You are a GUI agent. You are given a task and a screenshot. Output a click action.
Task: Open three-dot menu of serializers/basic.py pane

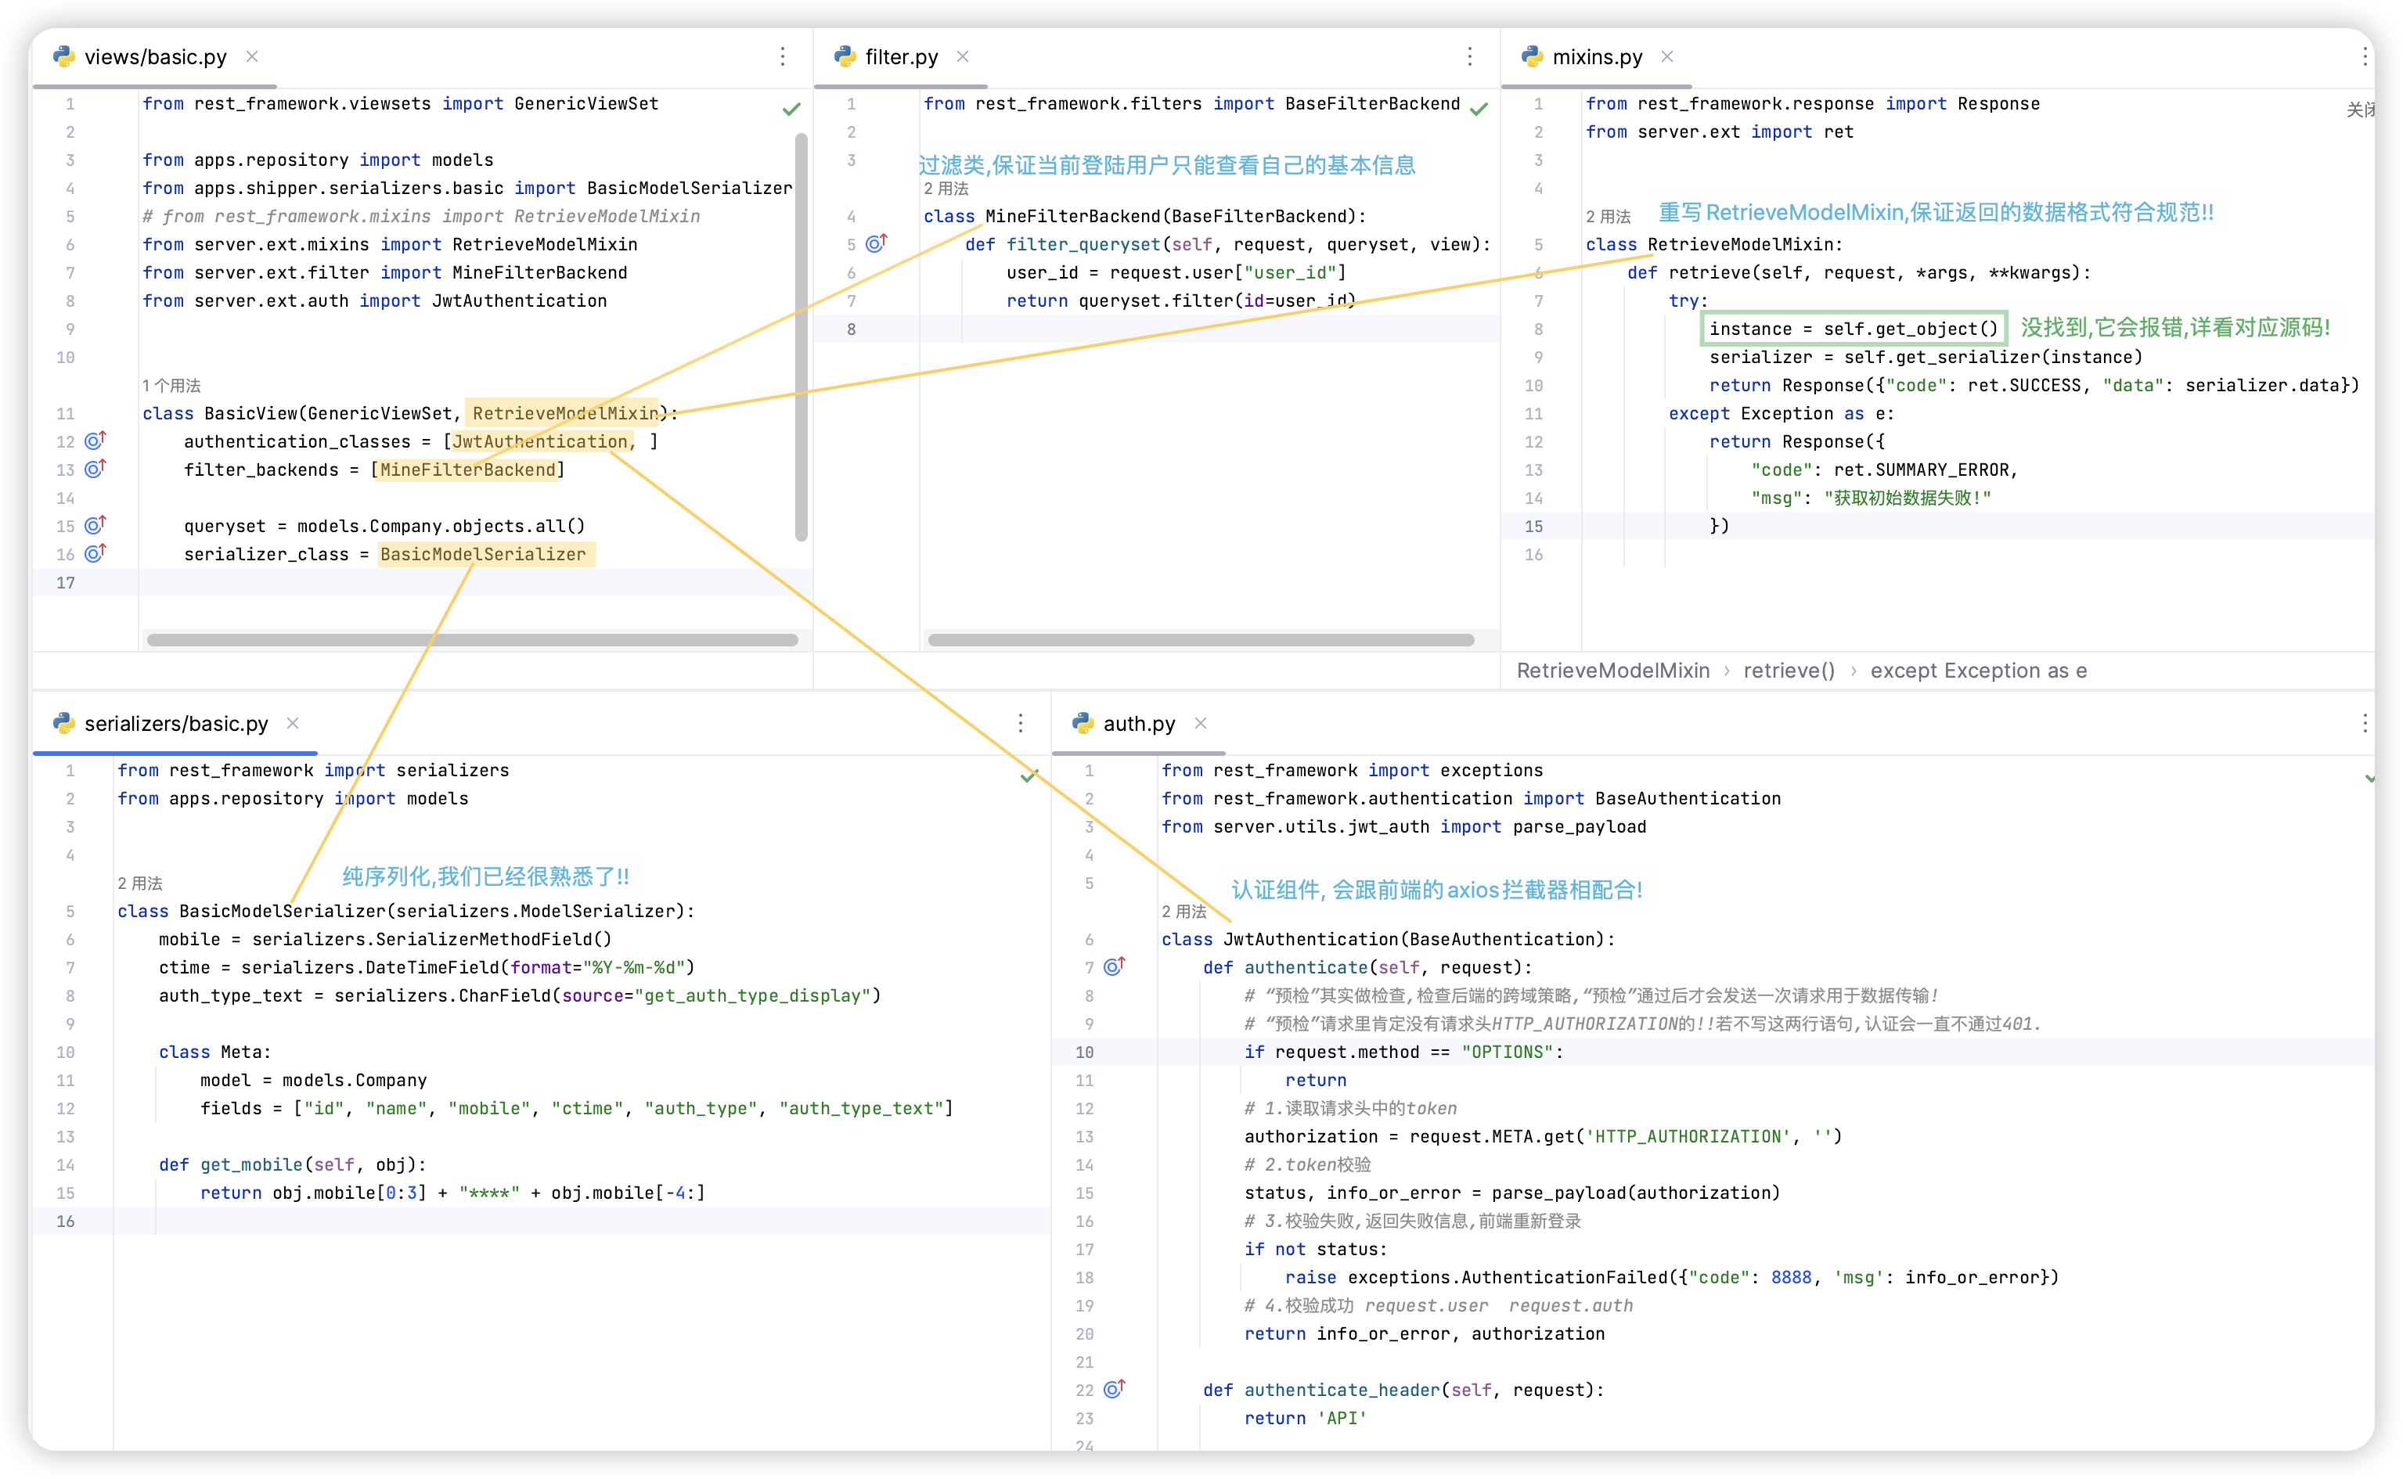point(1019,723)
